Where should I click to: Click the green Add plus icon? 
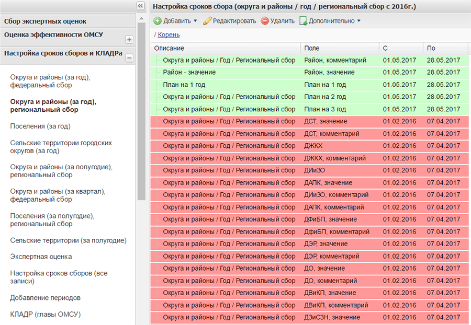(x=158, y=21)
